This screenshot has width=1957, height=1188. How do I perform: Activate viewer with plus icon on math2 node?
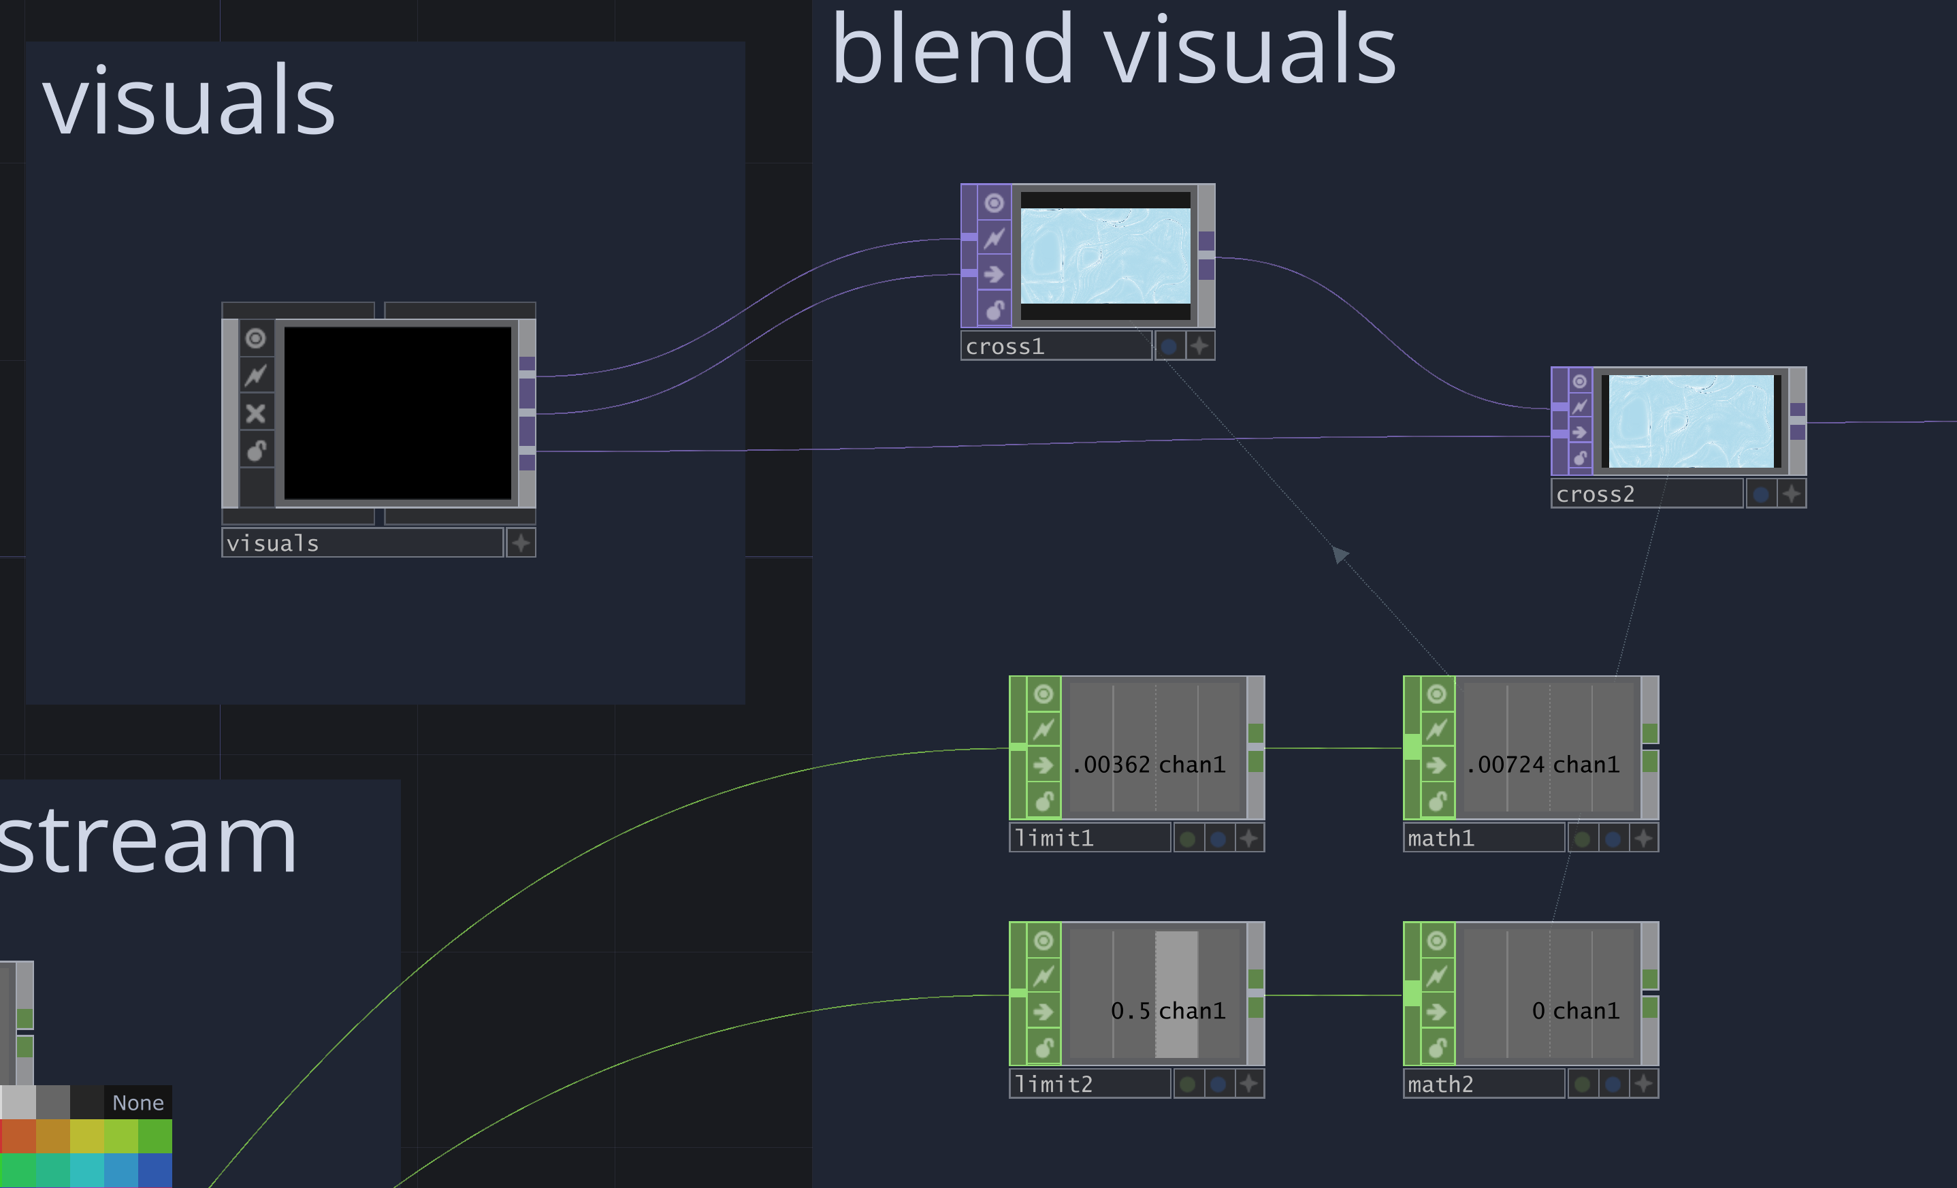click(1643, 1084)
